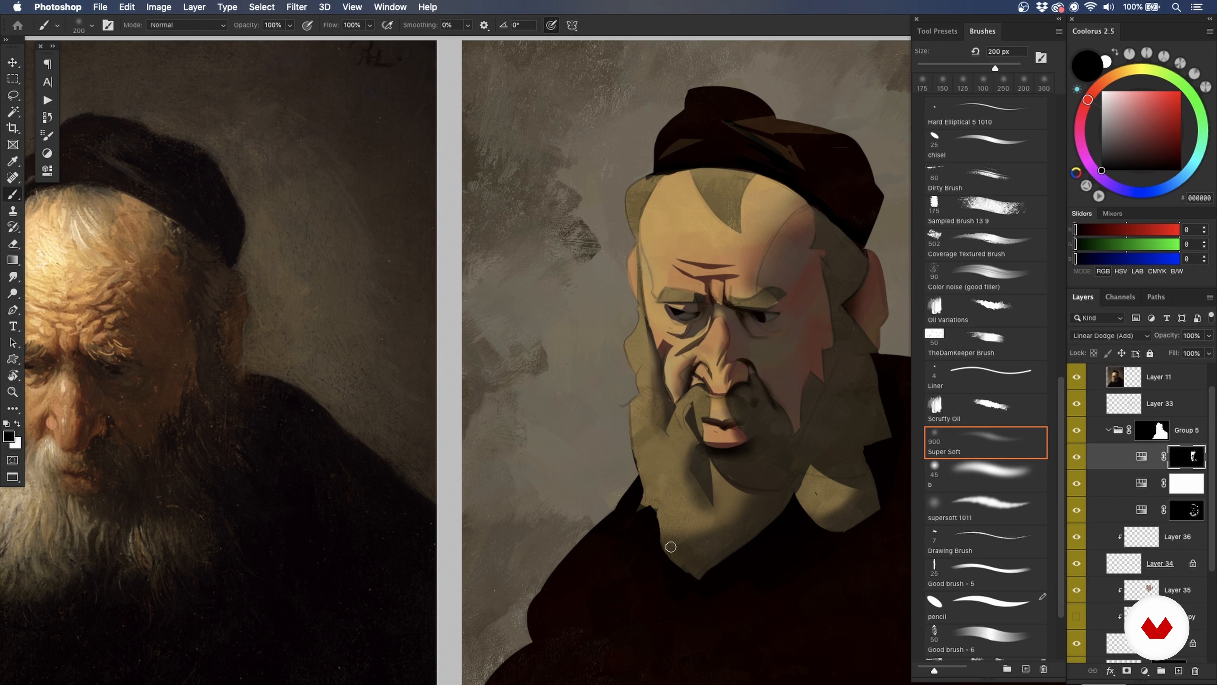Image resolution: width=1217 pixels, height=685 pixels.
Task: Hide Group 5 visibility eye
Action: point(1076,430)
